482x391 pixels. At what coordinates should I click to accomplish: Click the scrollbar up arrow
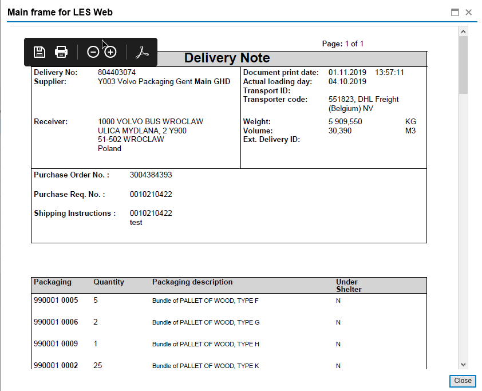[463, 31]
